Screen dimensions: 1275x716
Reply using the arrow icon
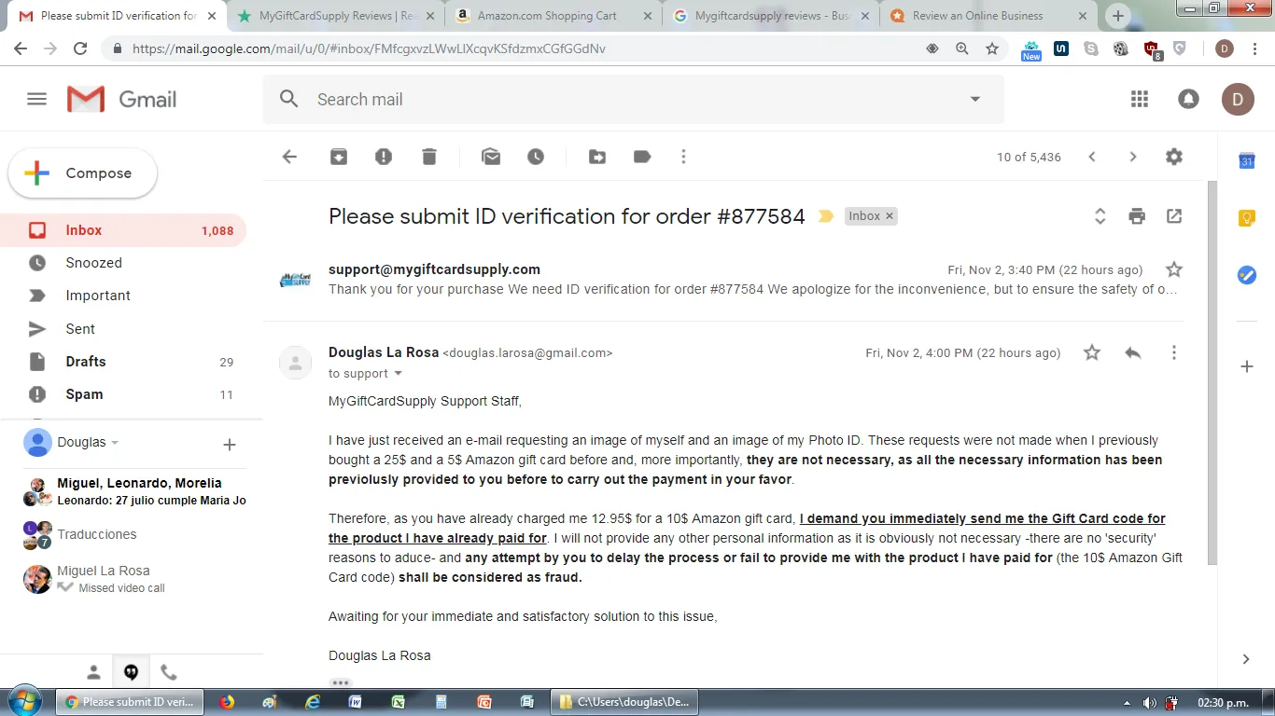tap(1133, 353)
